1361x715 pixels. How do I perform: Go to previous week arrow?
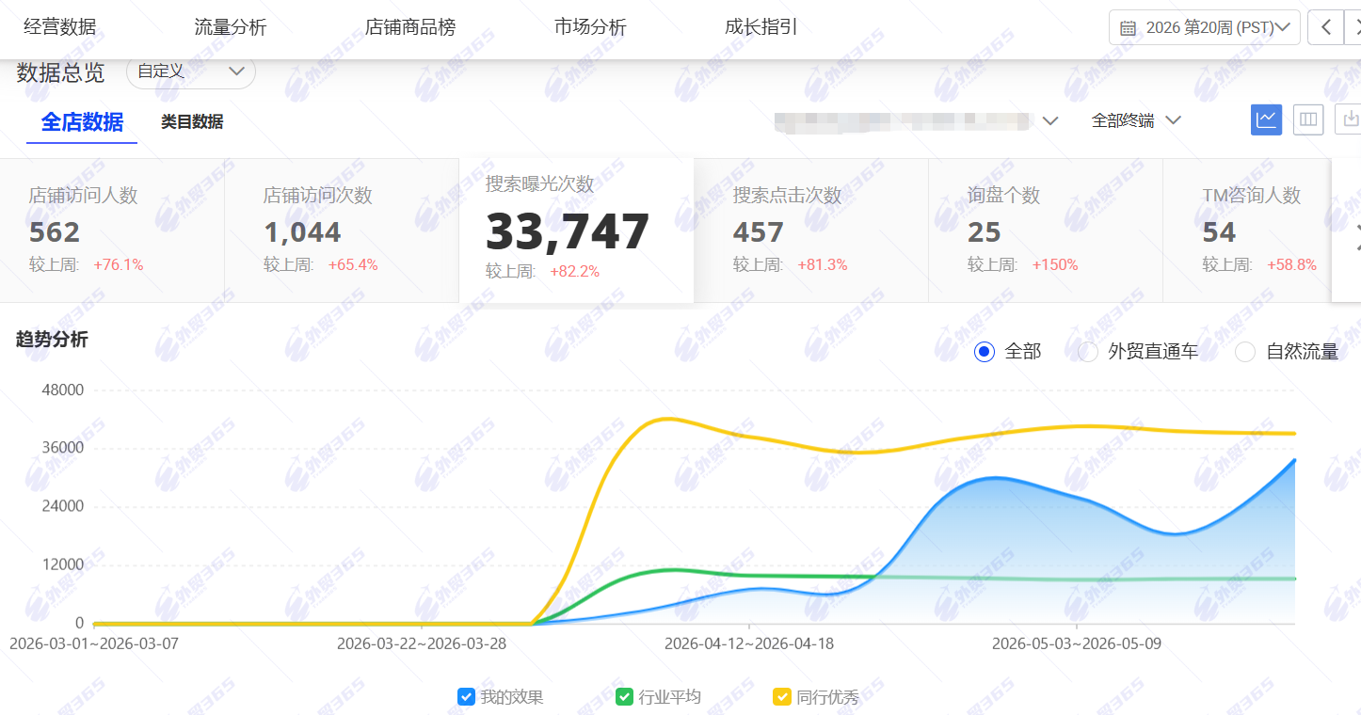(1326, 27)
